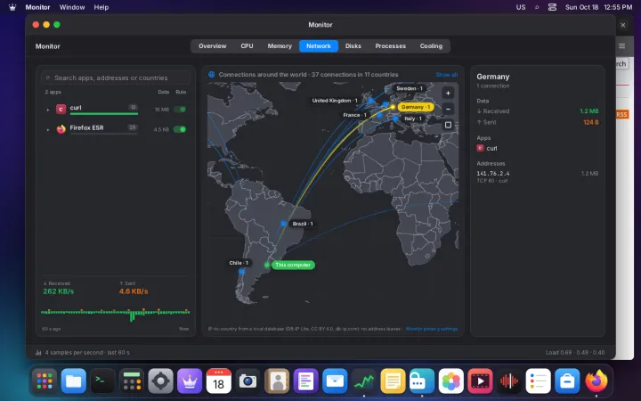Select the Network tab
The image size is (641, 401).
click(319, 45)
